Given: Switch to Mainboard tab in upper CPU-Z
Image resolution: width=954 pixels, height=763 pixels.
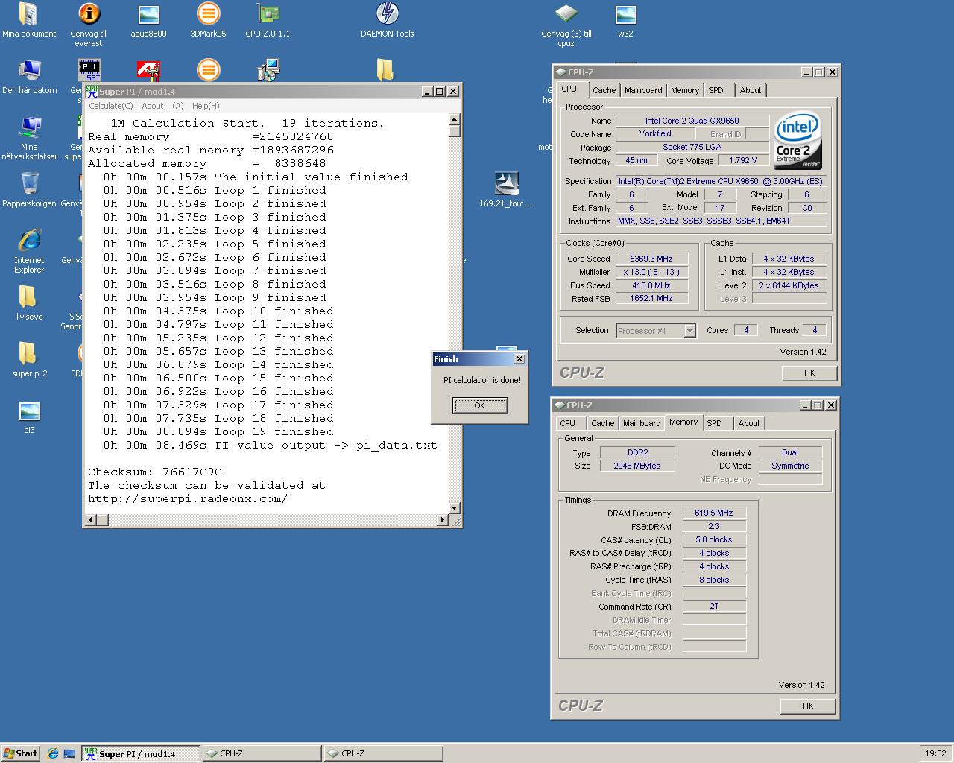Looking at the screenshot, I should coord(643,90).
